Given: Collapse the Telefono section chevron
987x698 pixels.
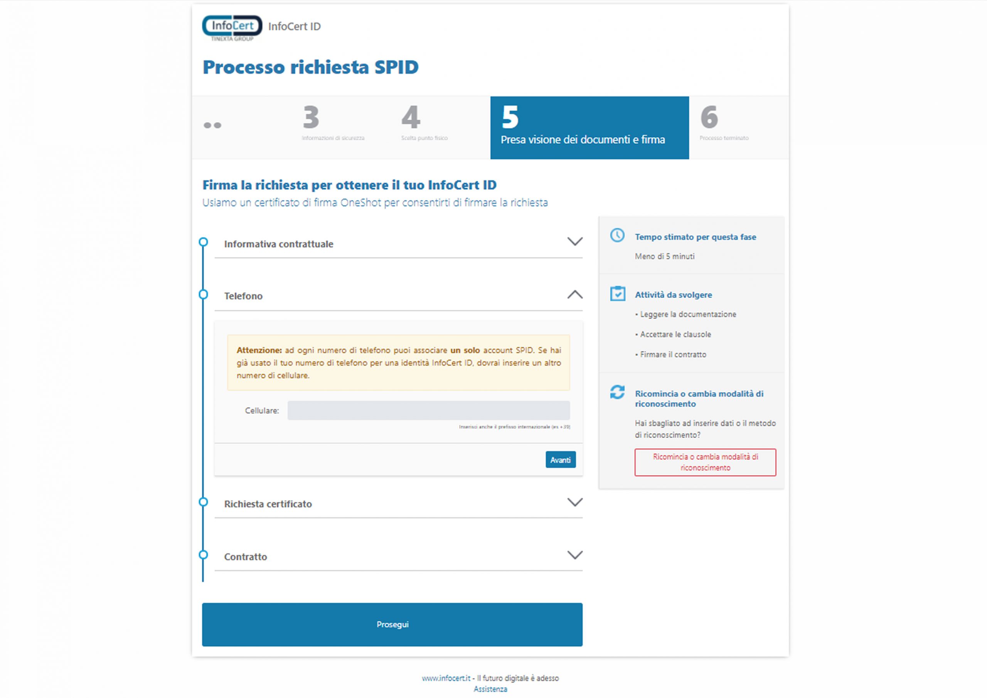Looking at the screenshot, I should click(x=575, y=294).
